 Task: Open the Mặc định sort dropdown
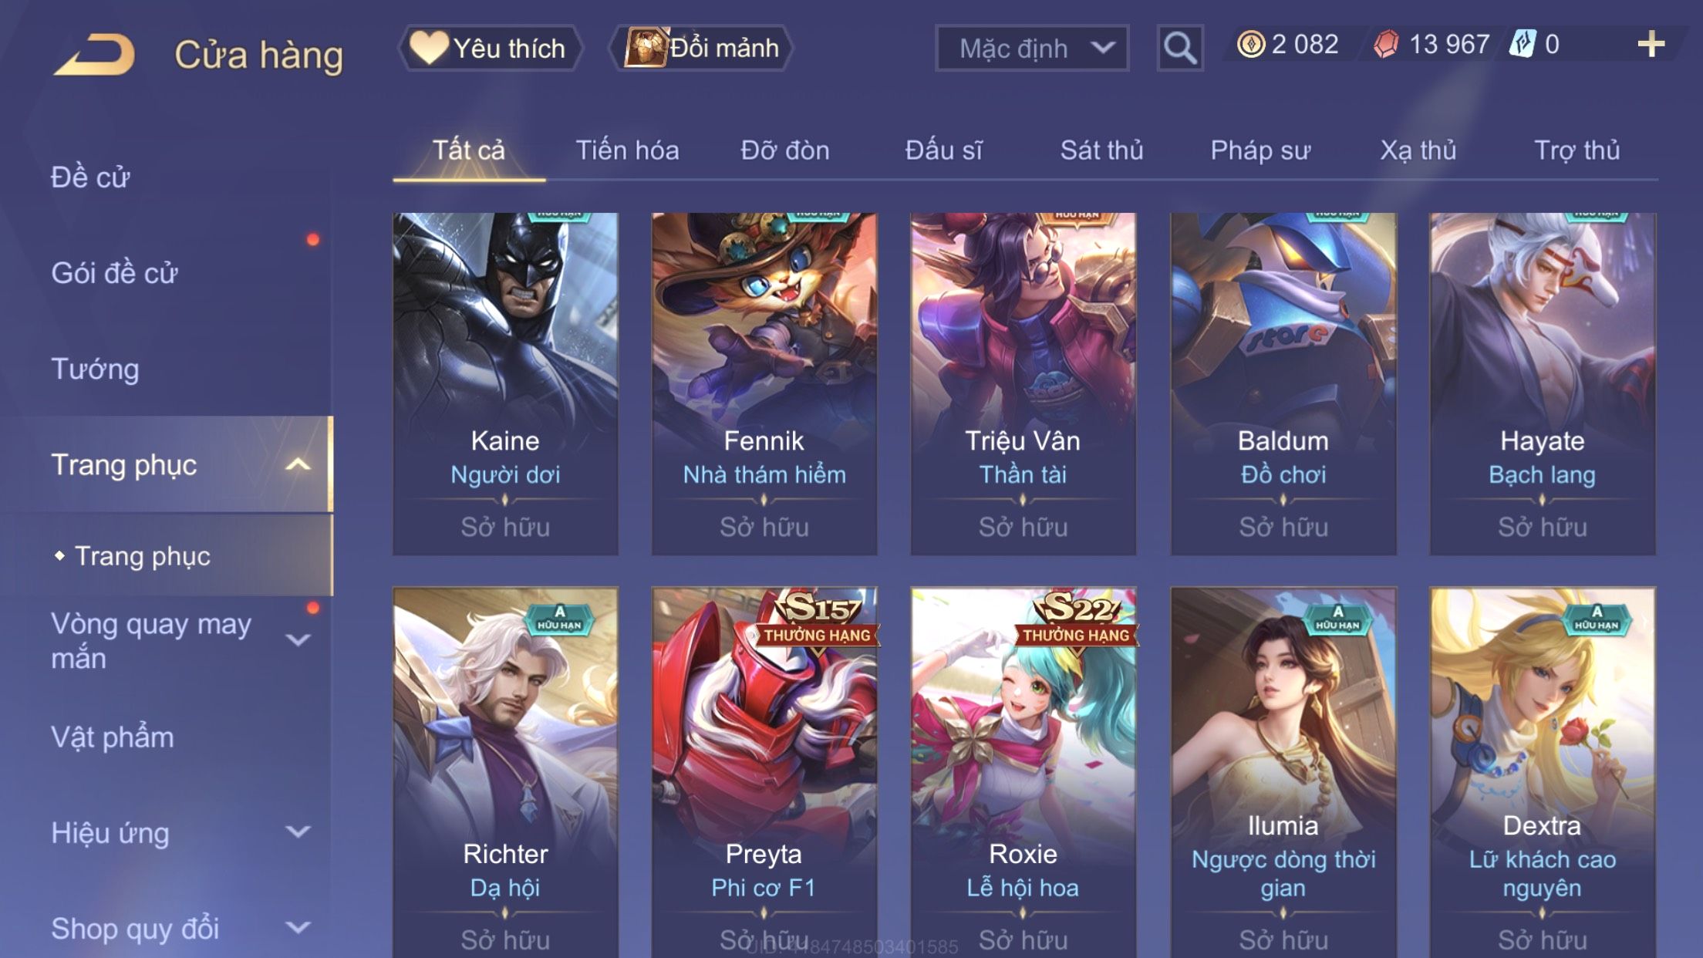tap(1032, 48)
